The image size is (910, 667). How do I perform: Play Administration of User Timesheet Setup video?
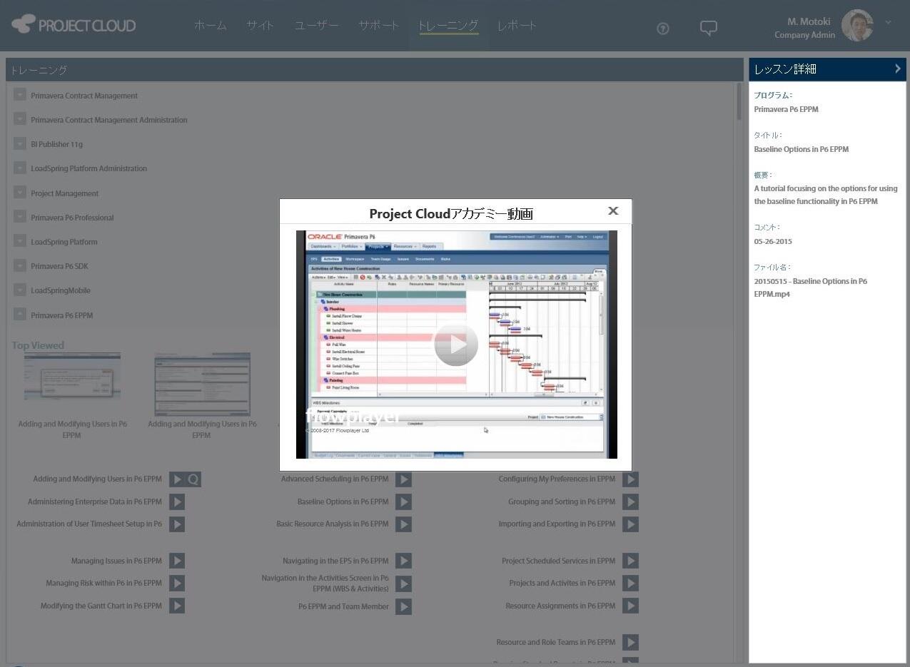tap(177, 524)
